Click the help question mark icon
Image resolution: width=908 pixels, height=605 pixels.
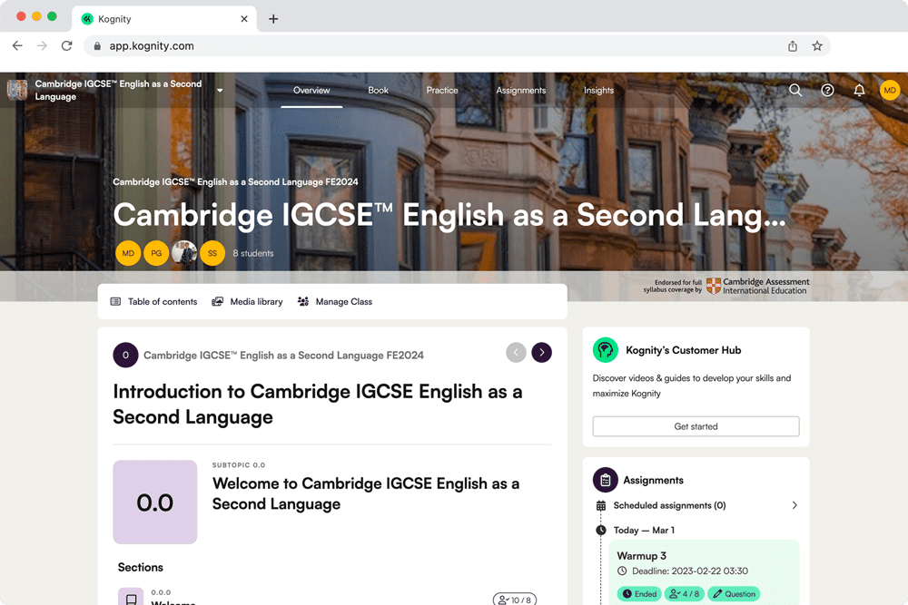(827, 90)
